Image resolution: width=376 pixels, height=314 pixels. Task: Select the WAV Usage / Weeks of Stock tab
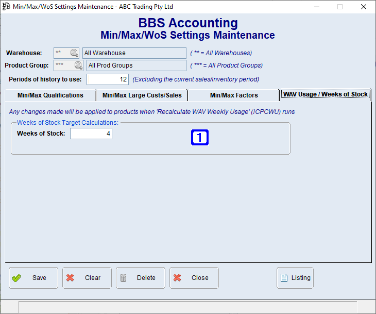tap(326, 94)
